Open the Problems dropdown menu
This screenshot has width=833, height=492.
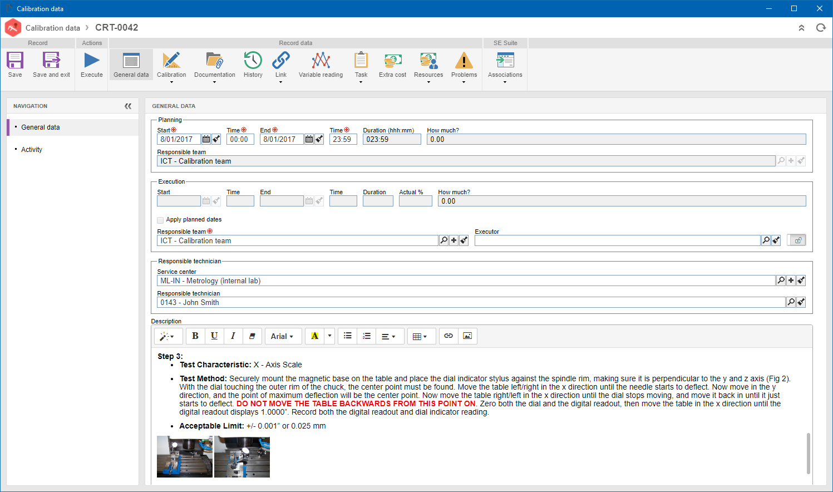(x=464, y=82)
